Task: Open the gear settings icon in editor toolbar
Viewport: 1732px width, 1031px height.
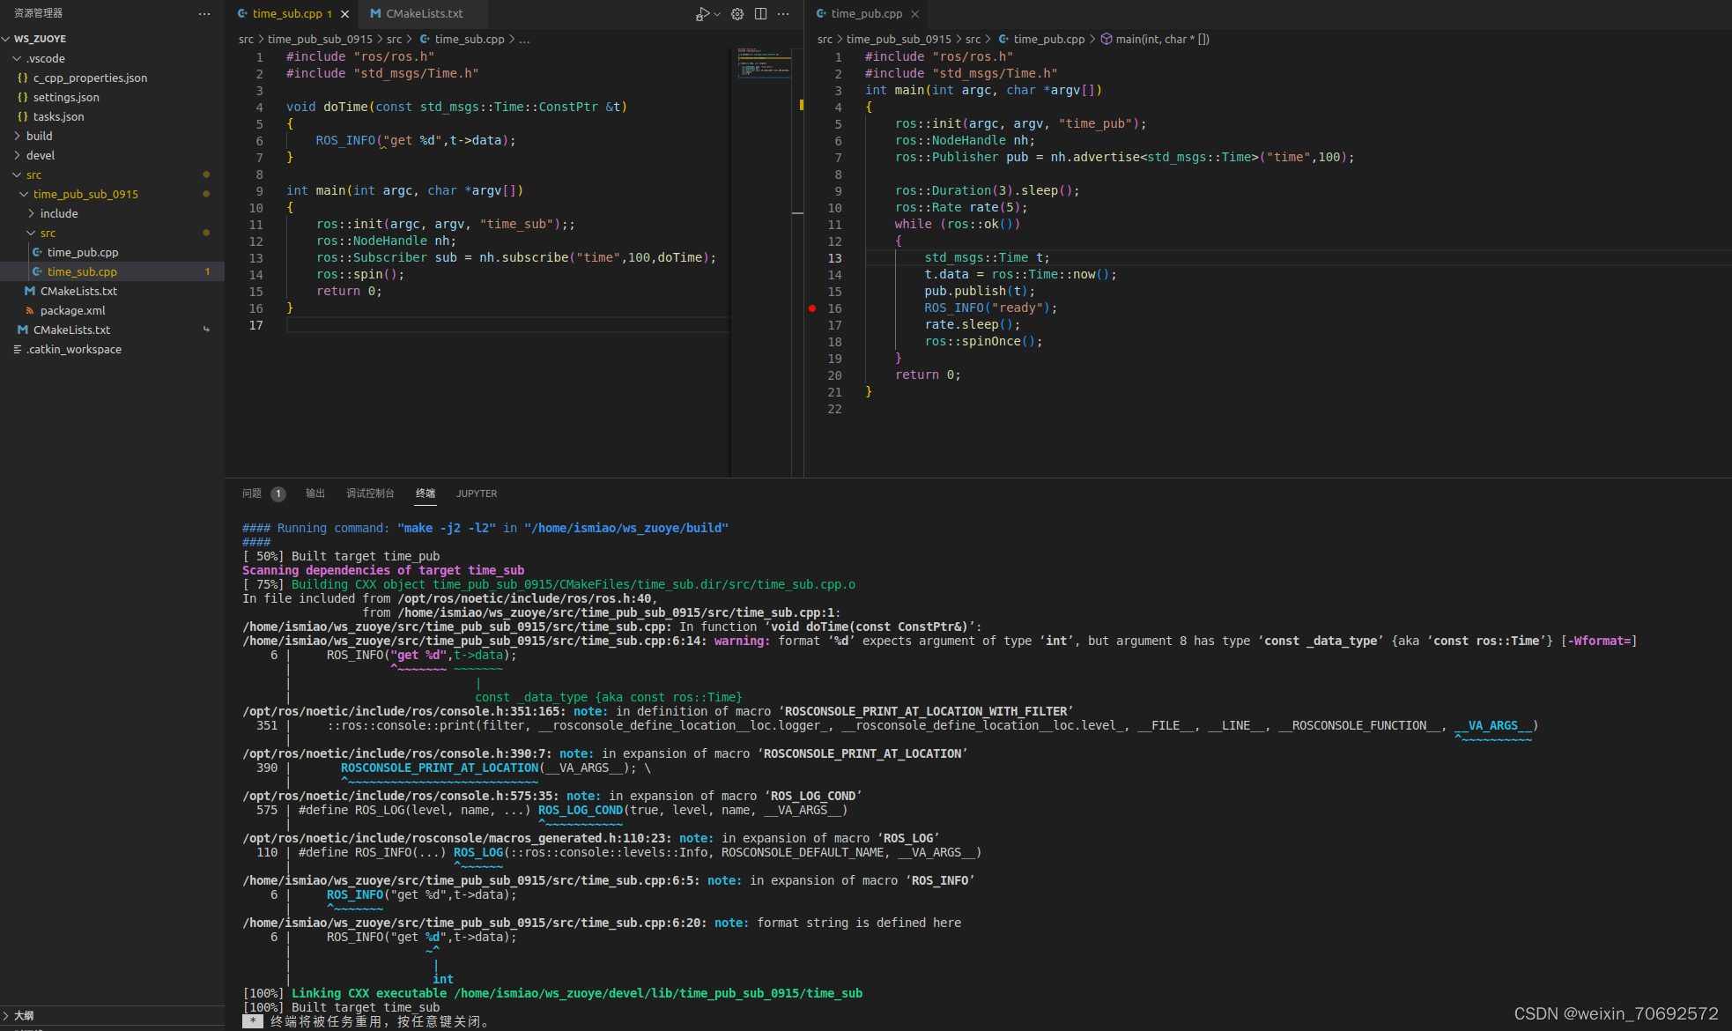Action: 737,13
